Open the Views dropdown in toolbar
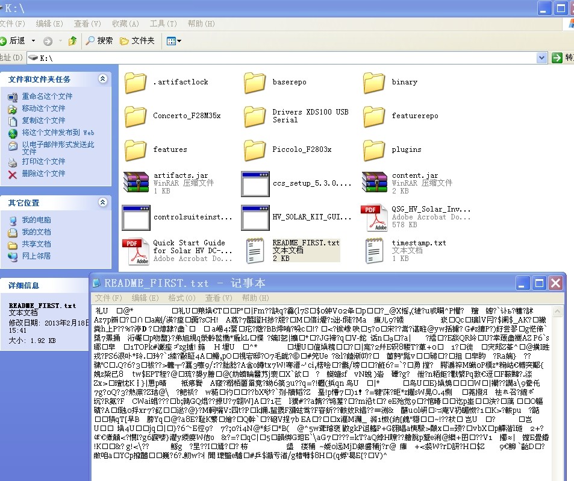Screen dimensions: 574x481 (173, 40)
